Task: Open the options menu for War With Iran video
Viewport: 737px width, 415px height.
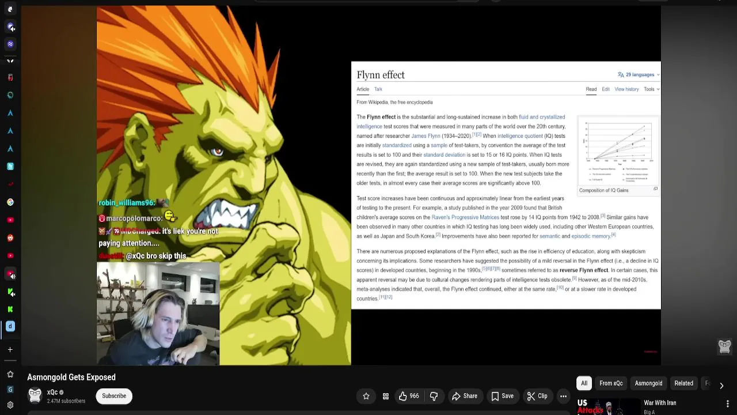Action: point(728,403)
